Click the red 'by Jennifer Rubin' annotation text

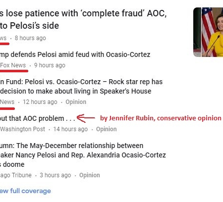[x=161, y=118]
